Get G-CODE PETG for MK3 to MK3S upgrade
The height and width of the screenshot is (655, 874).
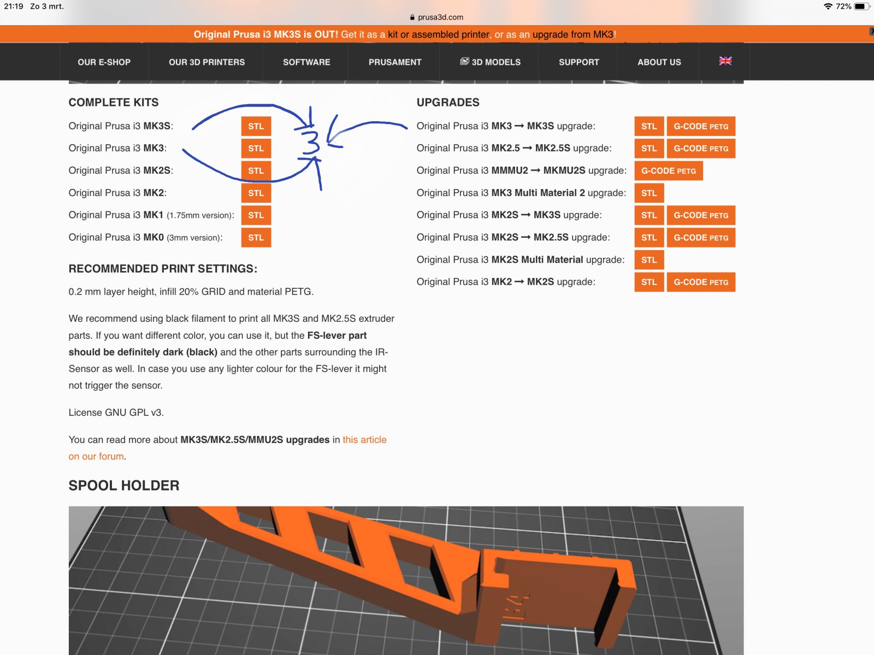701,126
